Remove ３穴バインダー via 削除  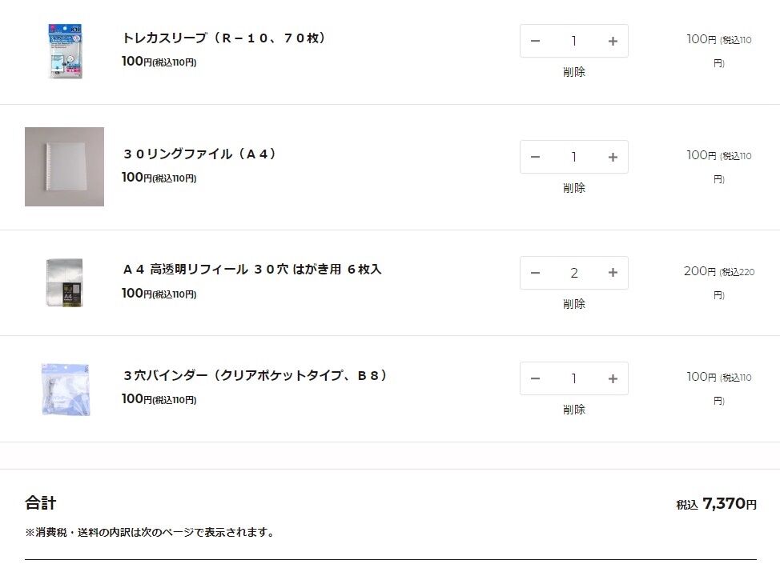[x=574, y=410]
